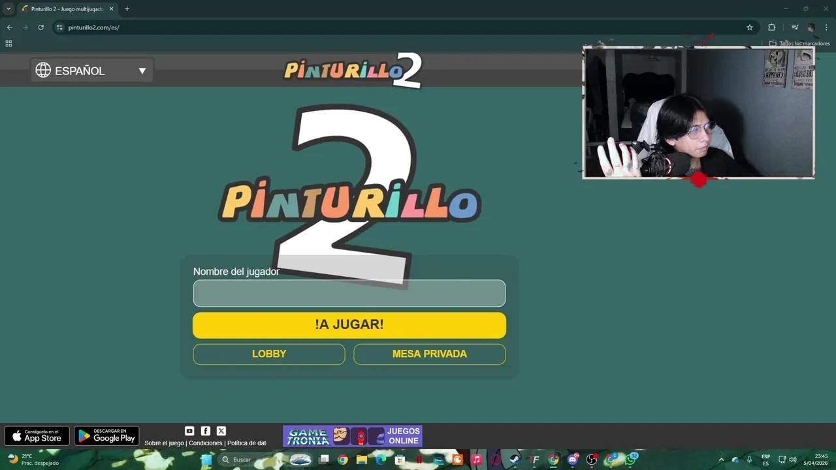Open the Condiciones link
This screenshot has height=470, width=836.
tap(206, 443)
